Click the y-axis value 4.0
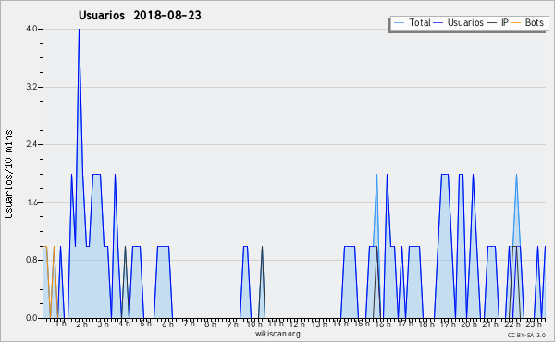The image size is (555, 342). point(31,29)
